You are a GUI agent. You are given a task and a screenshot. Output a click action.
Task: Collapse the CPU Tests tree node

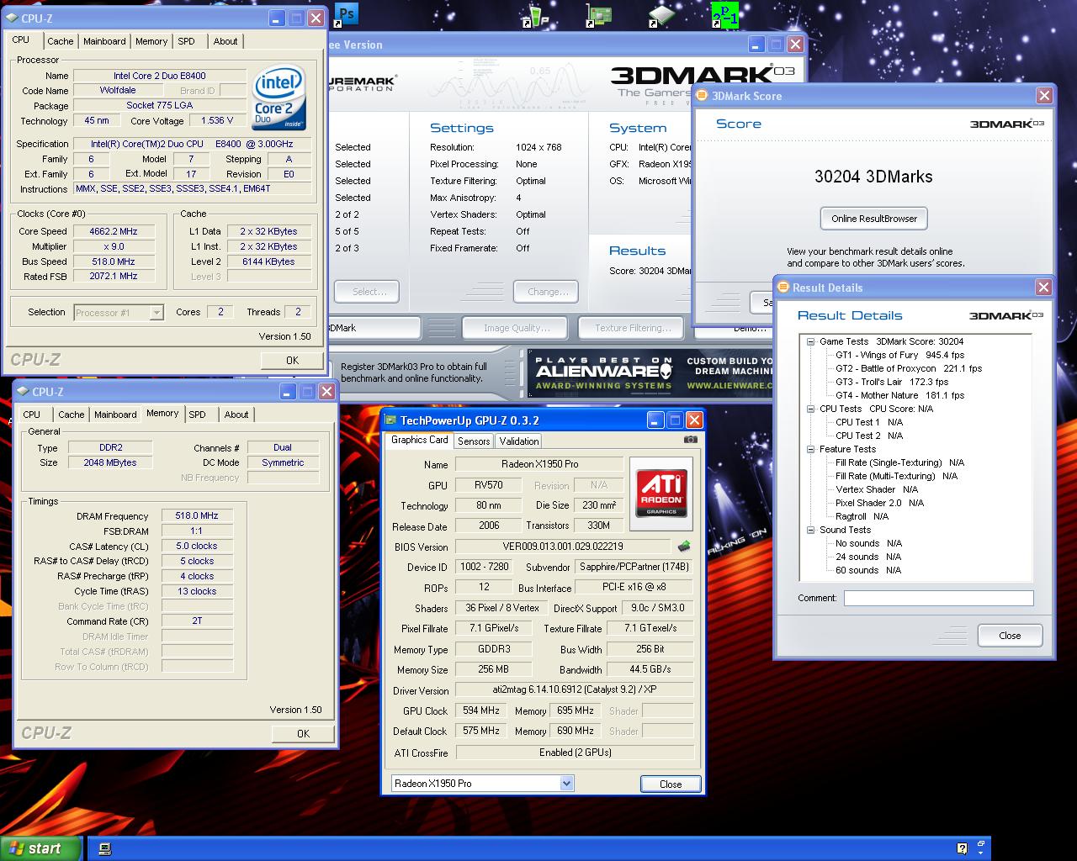click(810, 409)
